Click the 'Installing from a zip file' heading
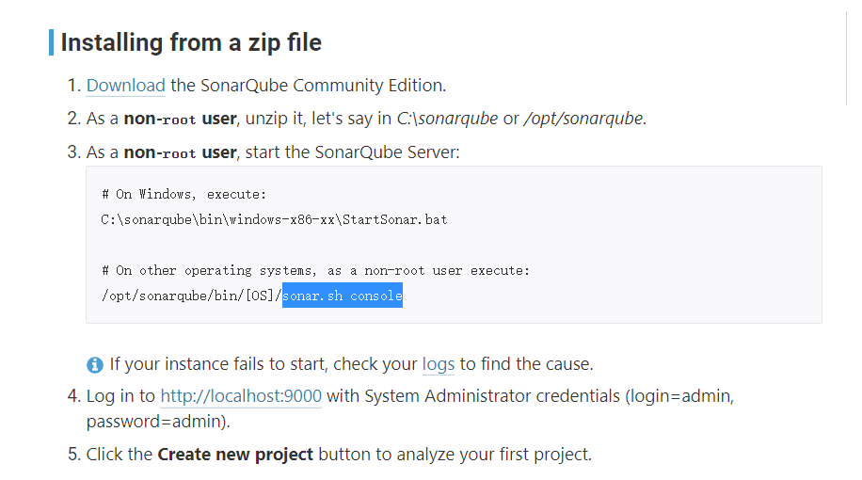Viewport: 862px width, 480px height. point(191,42)
